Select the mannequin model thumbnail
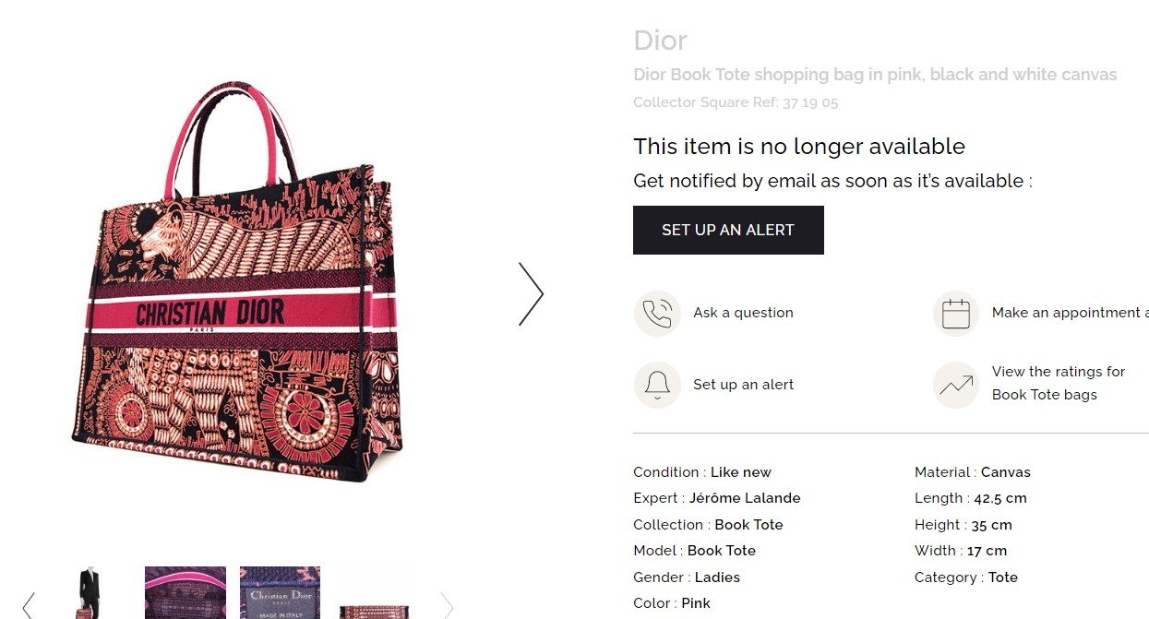The width and height of the screenshot is (1149, 619). coord(90,593)
